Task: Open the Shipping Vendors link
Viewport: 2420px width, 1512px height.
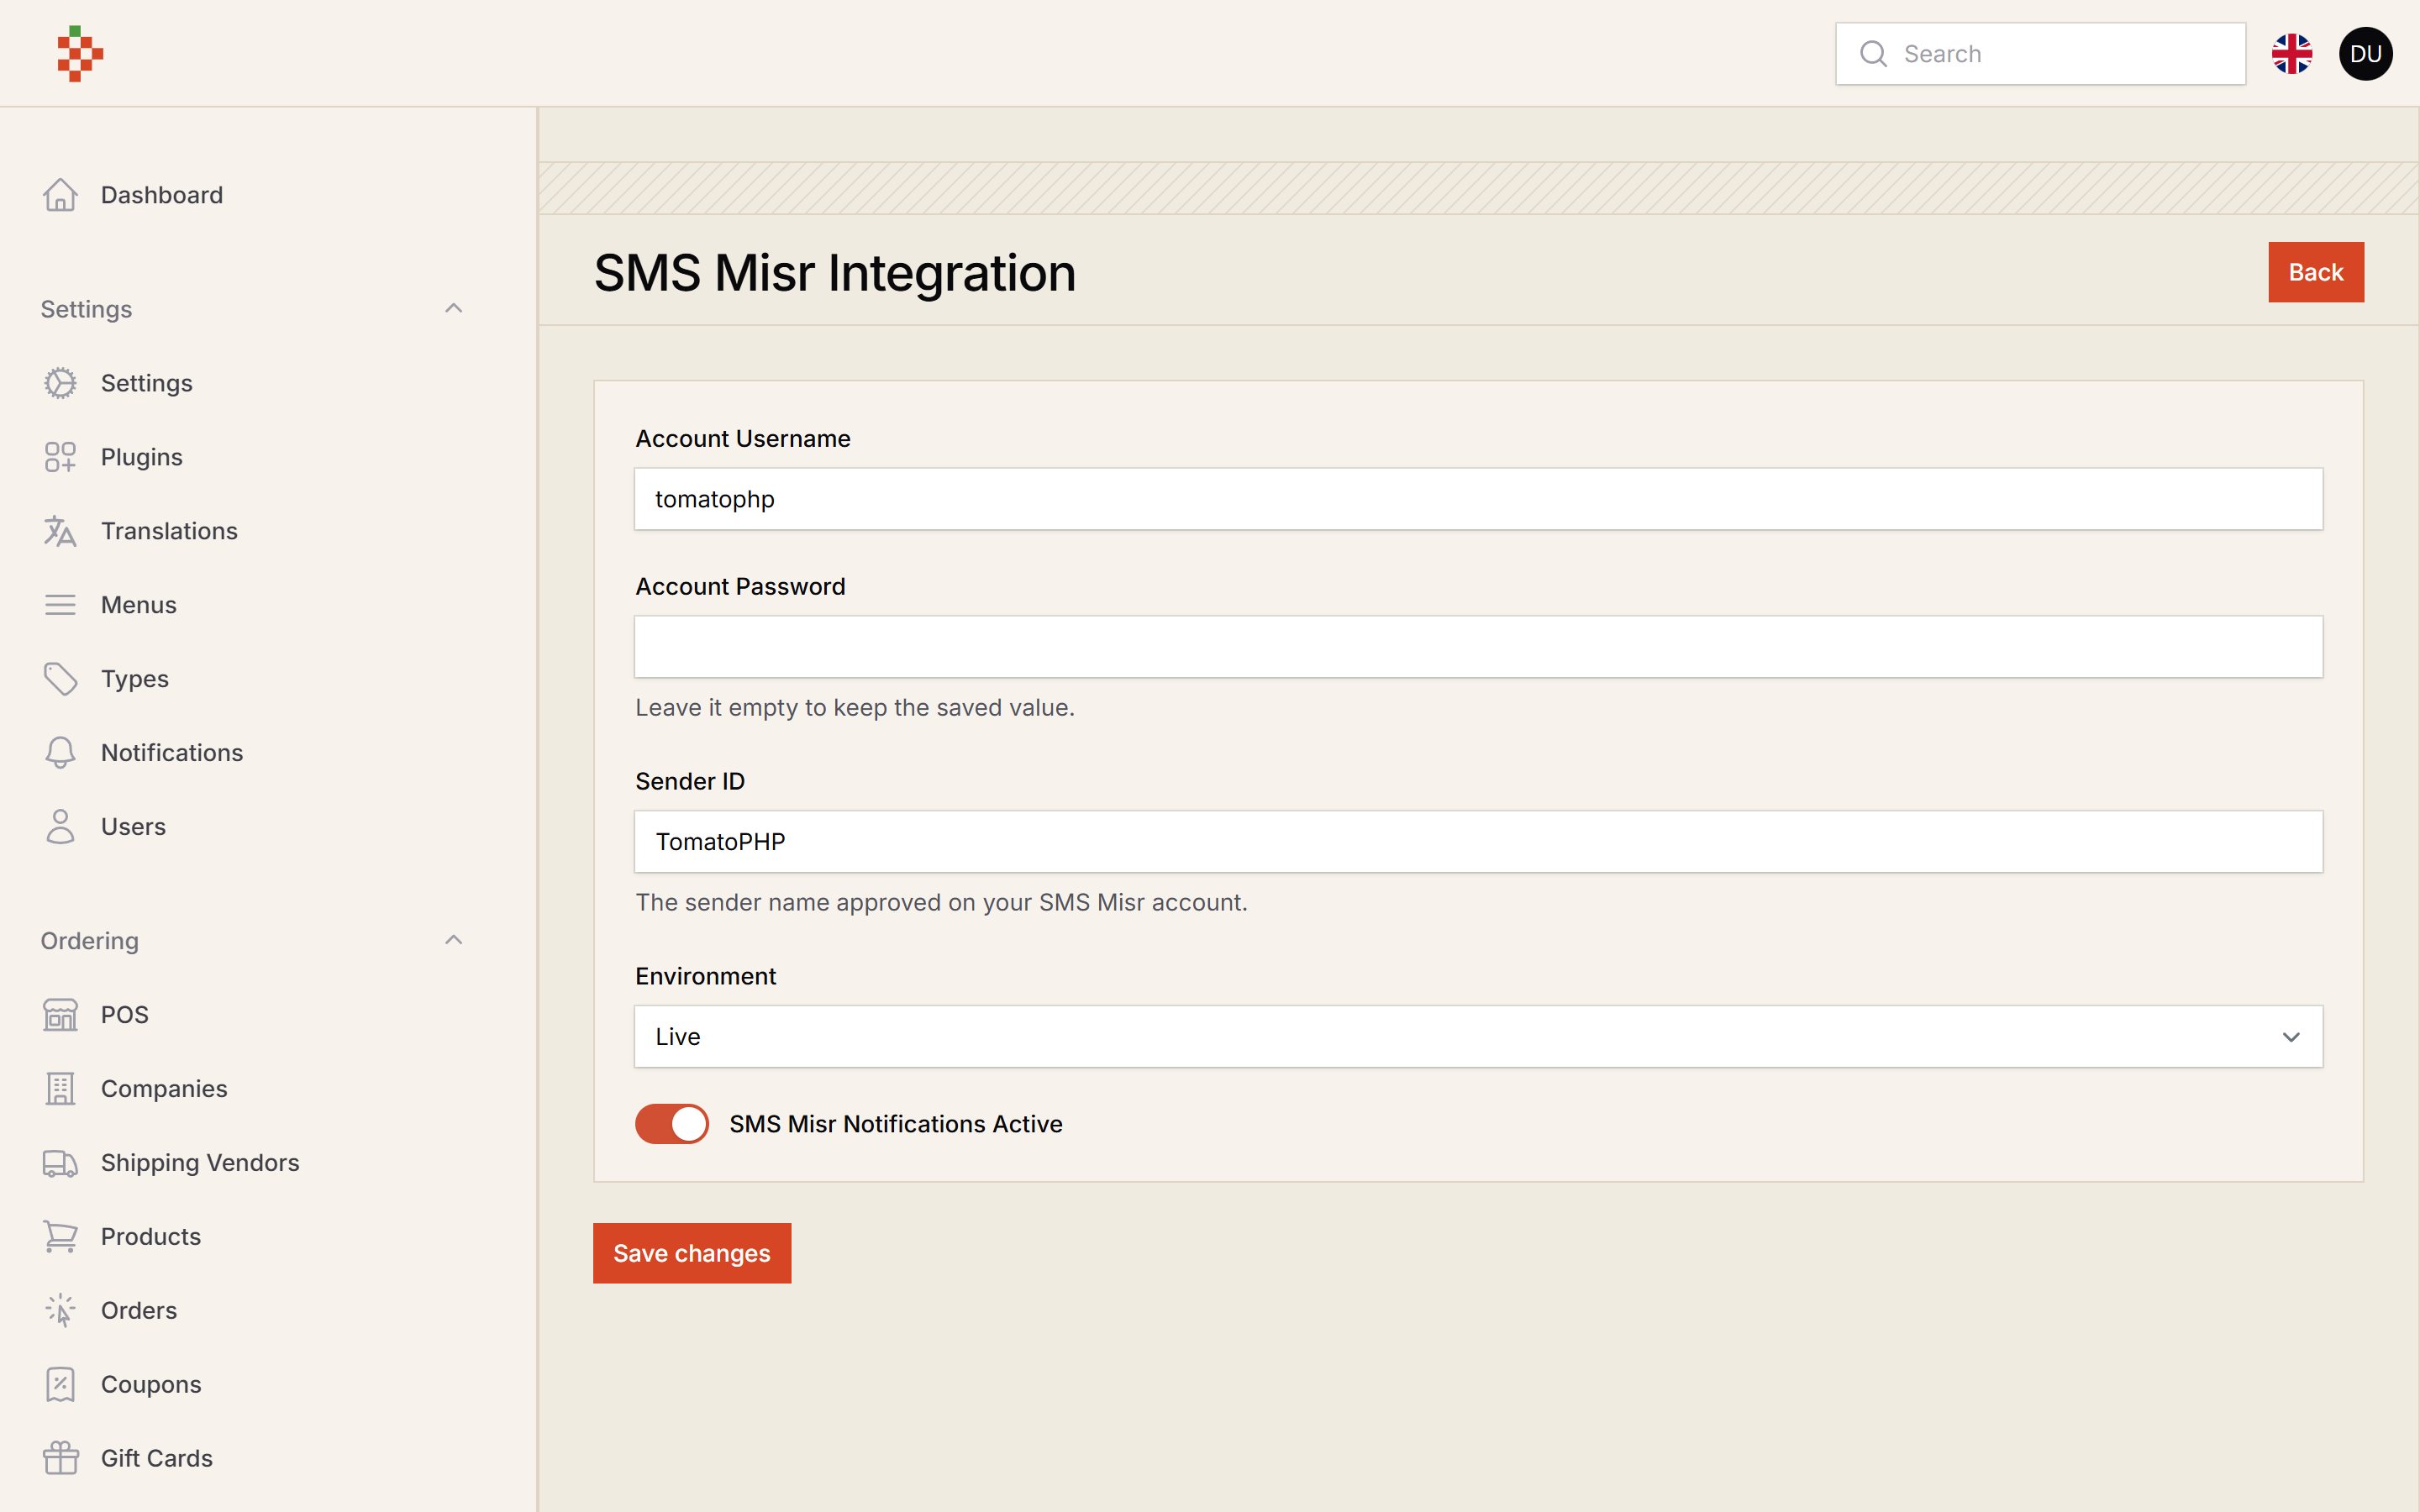Action: (200, 1163)
